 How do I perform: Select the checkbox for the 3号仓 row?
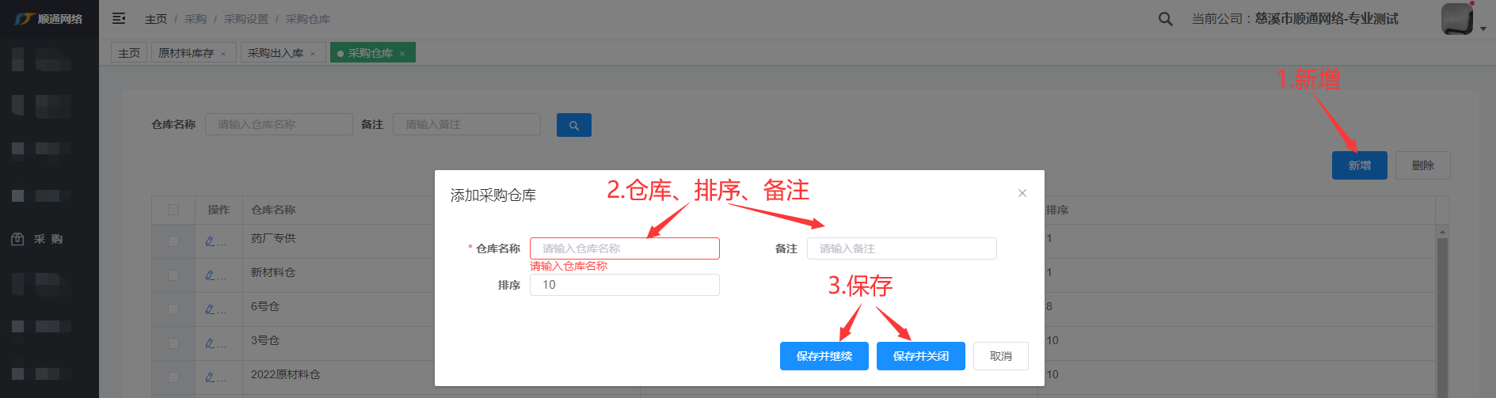click(173, 343)
